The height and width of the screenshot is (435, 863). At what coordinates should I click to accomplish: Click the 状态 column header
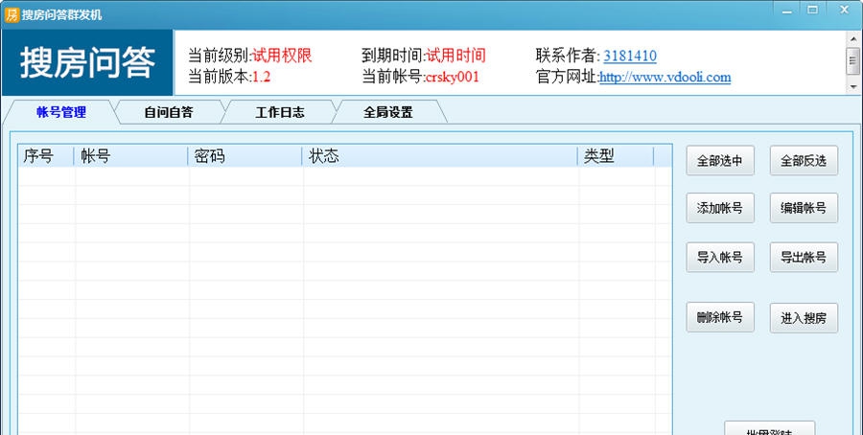[x=439, y=156]
